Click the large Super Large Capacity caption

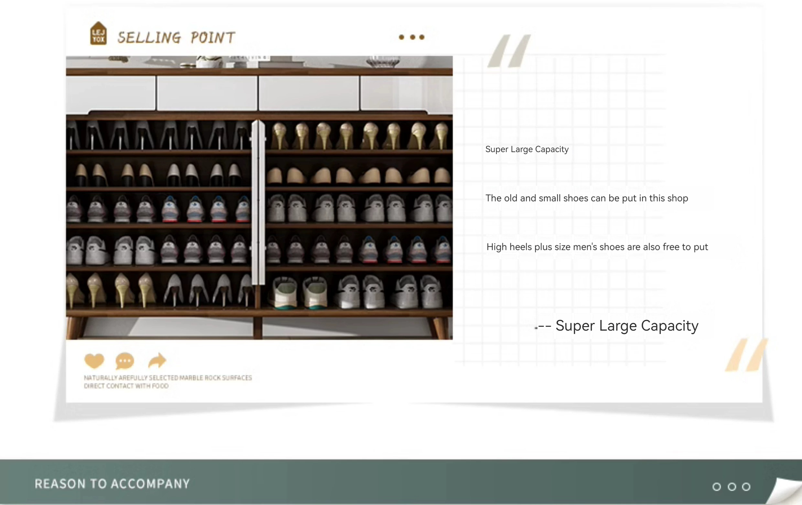point(626,326)
